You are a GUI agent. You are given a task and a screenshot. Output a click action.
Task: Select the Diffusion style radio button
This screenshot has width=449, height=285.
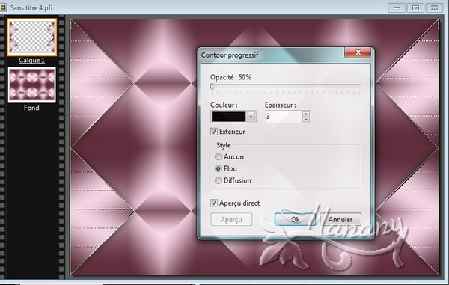[x=219, y=180]
